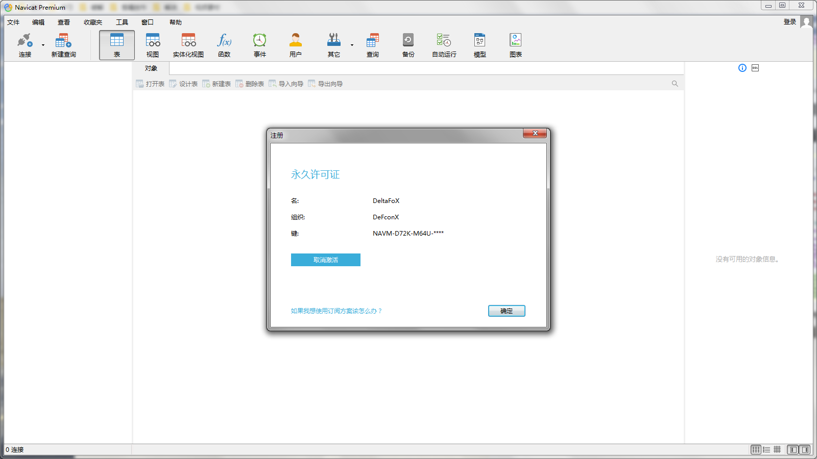
Task: Click the OK (确定) button in dialog
Action: 507,311
